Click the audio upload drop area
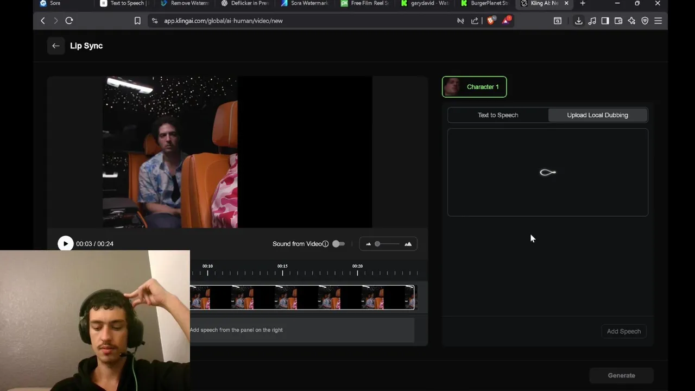Screen dimensions: 695x391 pyautogui.click(x=548, y=173)
